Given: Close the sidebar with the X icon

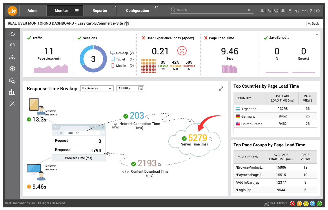Looking at the screenshot, I should tap(12, 104).
